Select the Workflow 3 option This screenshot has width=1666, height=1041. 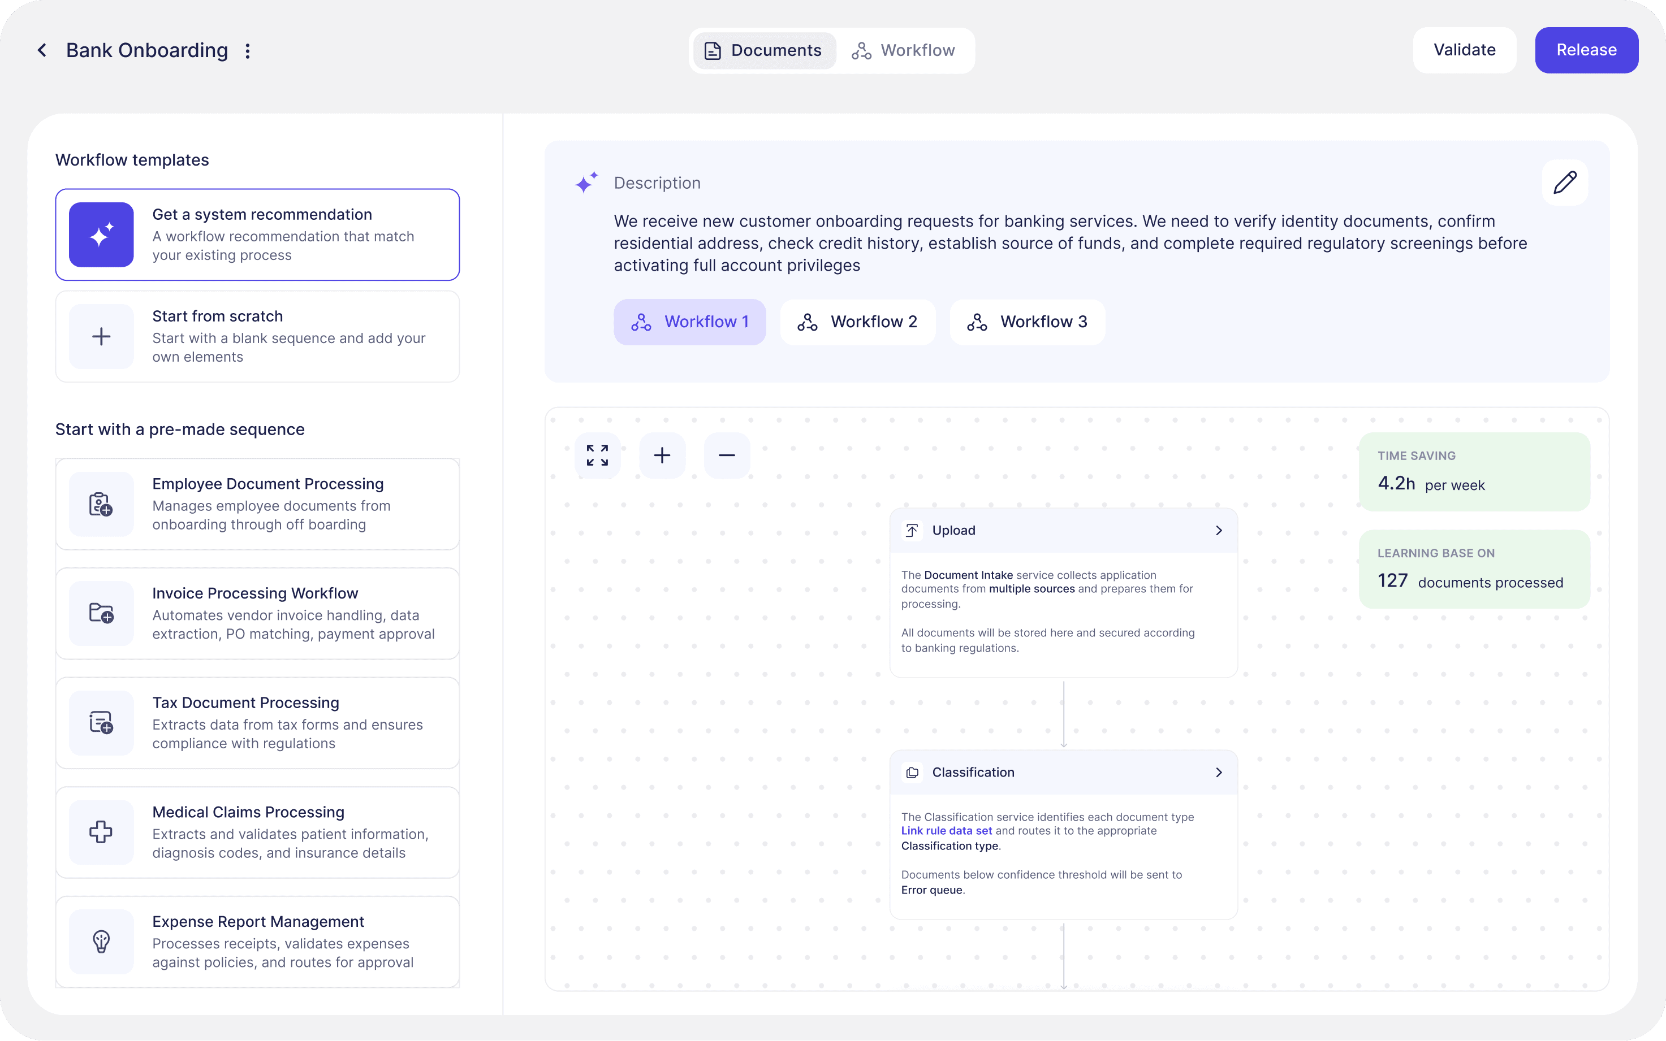[x=1027, y=322]
